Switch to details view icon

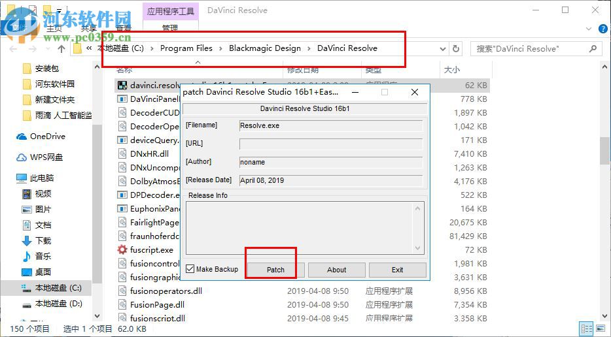[x=586, y=329]
